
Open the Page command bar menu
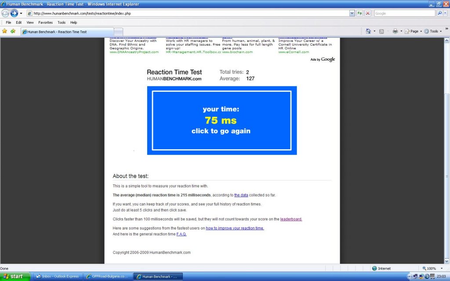tap(413, 31)
